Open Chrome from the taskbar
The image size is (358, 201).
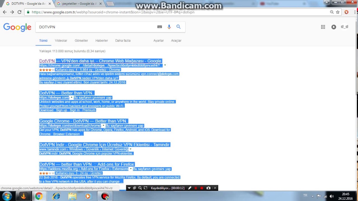(x=39, y=196)
